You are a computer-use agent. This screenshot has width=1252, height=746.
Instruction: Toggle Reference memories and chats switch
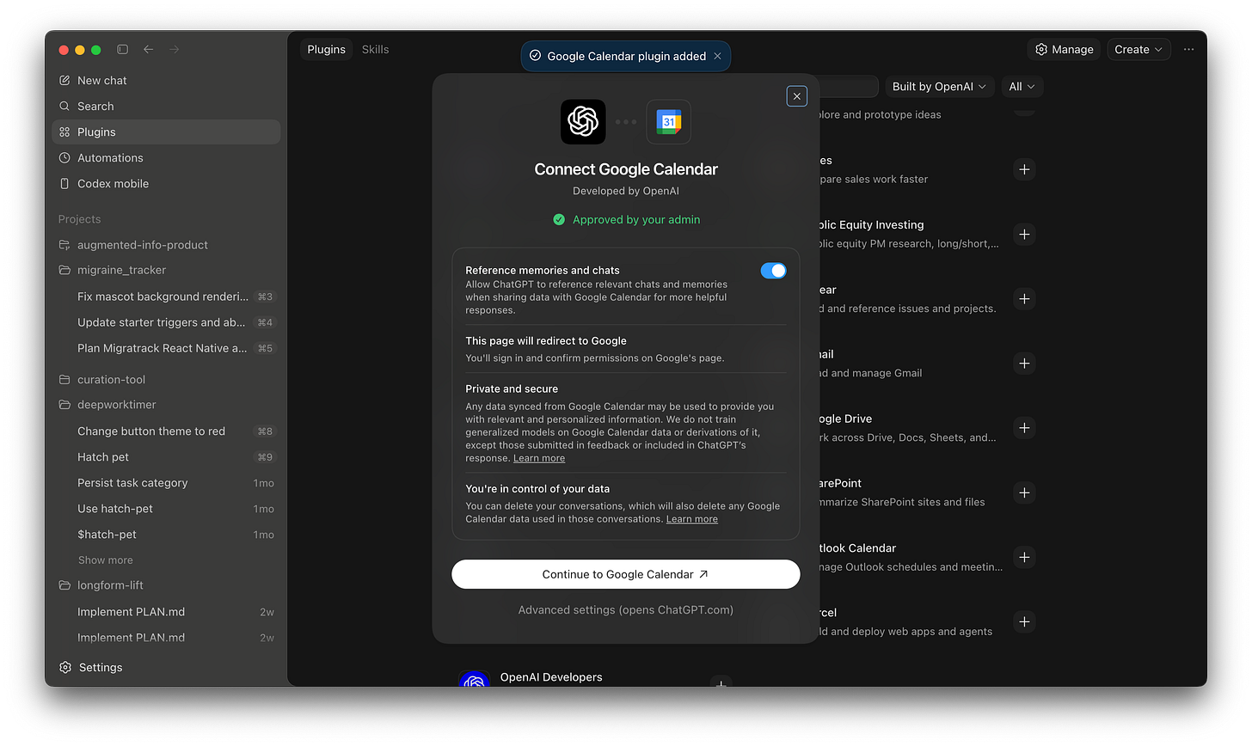click(773, 271)
